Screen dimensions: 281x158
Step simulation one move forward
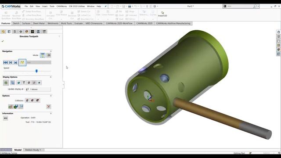coord(16,62)
